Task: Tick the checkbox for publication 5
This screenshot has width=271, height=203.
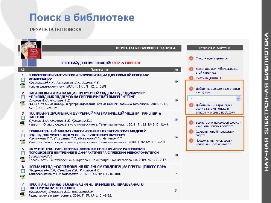Action: 23,153
